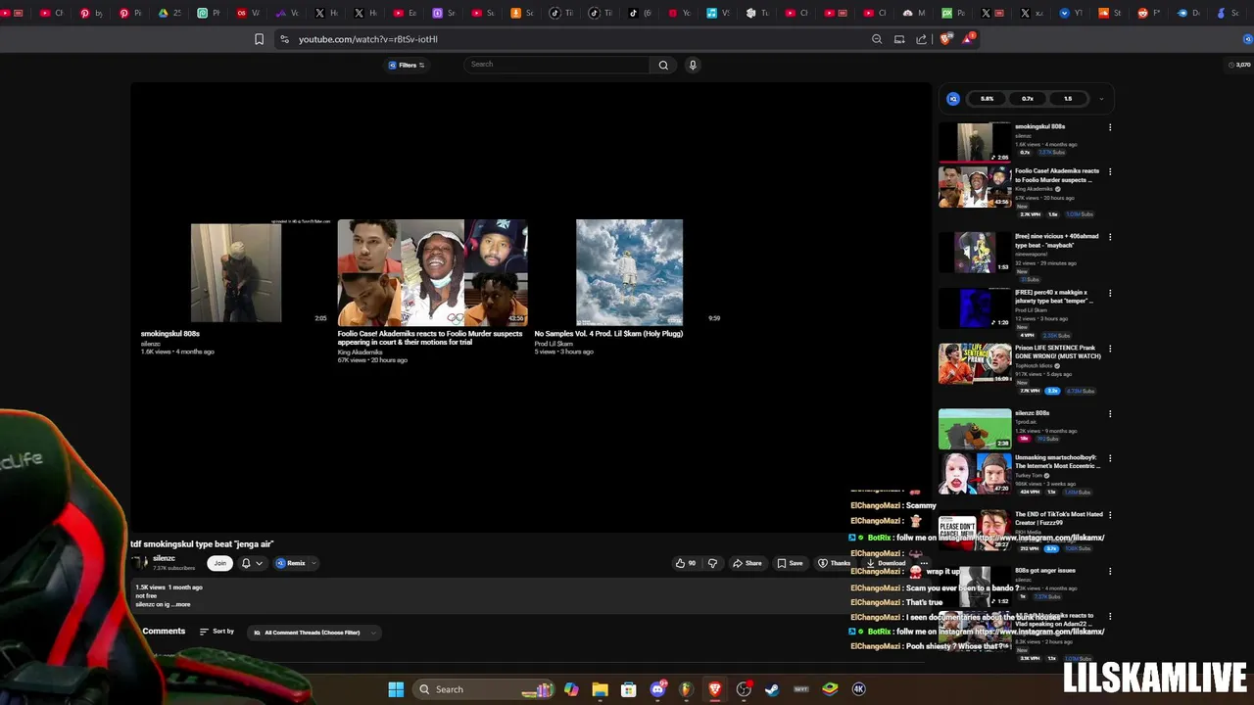Expand the sidebar stats chevron

click(x=1101, y=99)
